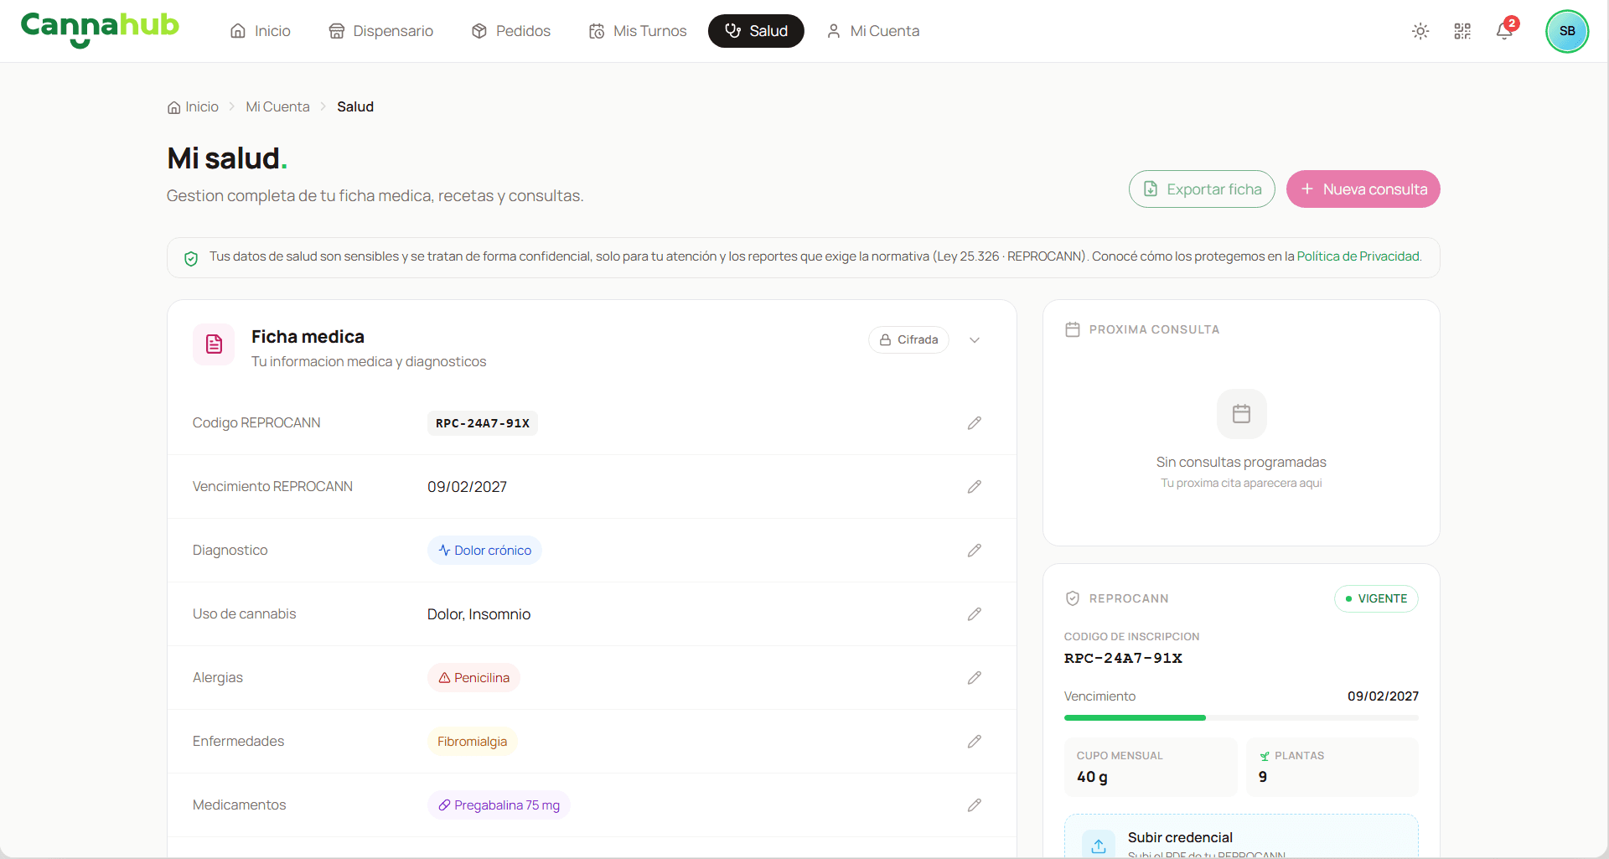This screenshot has height=859, width=1609.
Task: Edit the Codigo REPROCANN field
Action: (975, 423)
